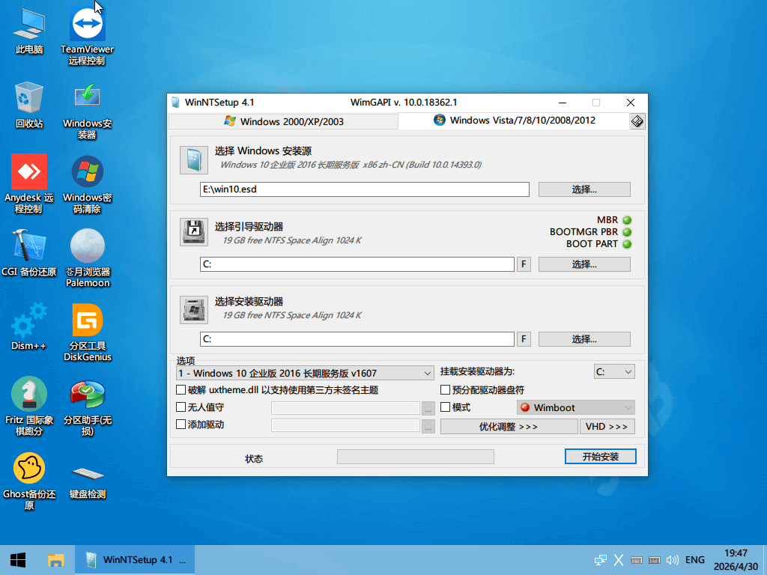Click the boot drive C: path field

tap(357, 264)
